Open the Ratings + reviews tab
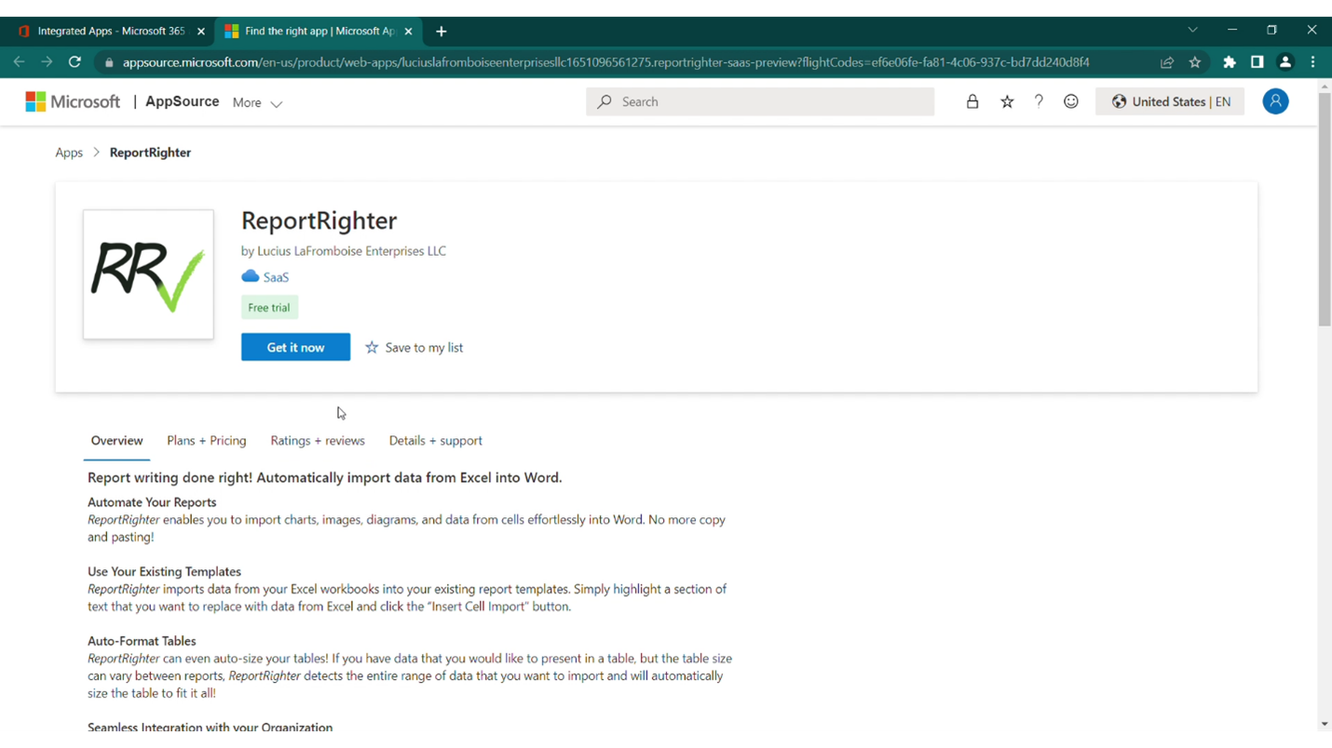 pos(318,441)
